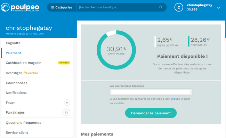The image size is (226, 138).
Task: Click the bank details input field
Action: click(x=151, y=92)
